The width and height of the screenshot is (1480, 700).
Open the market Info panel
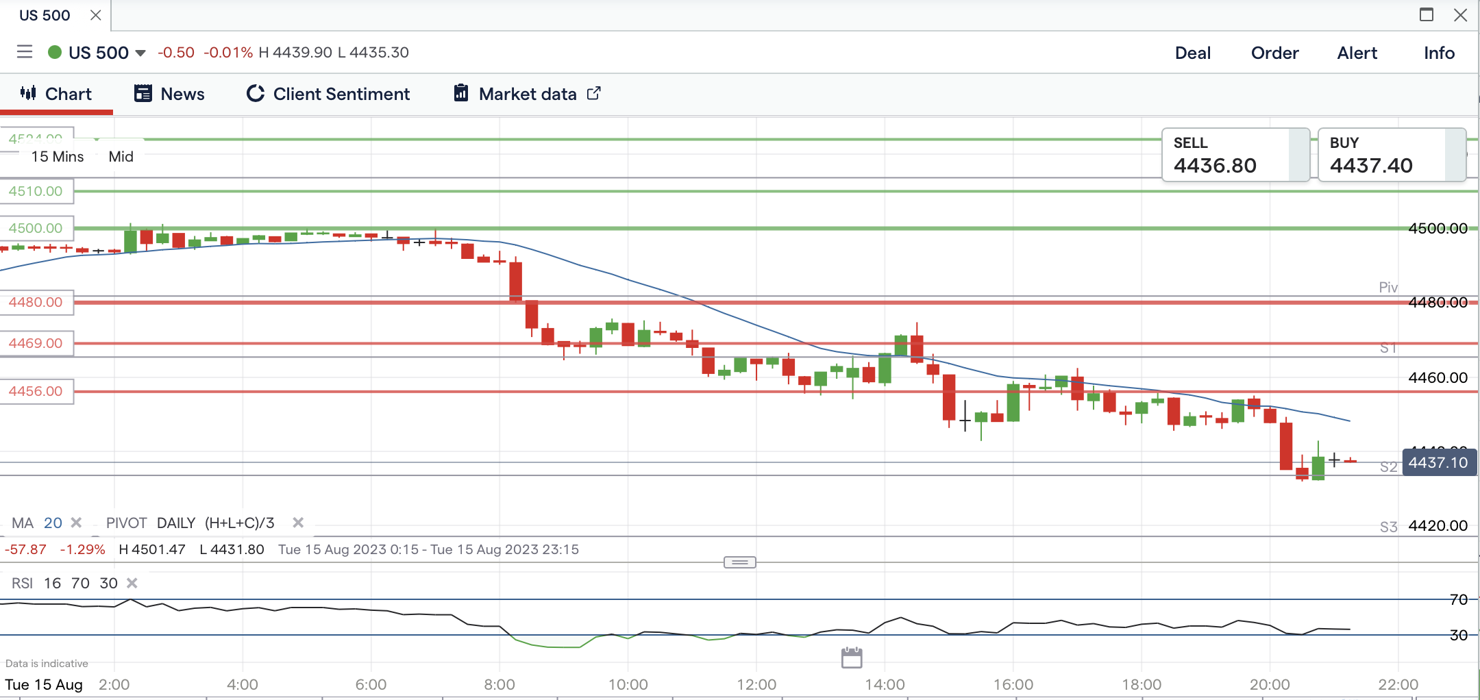[1439, 53]
